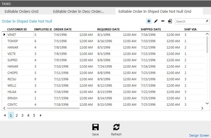Select the VICTE customer ID cell

pos(12,54)
